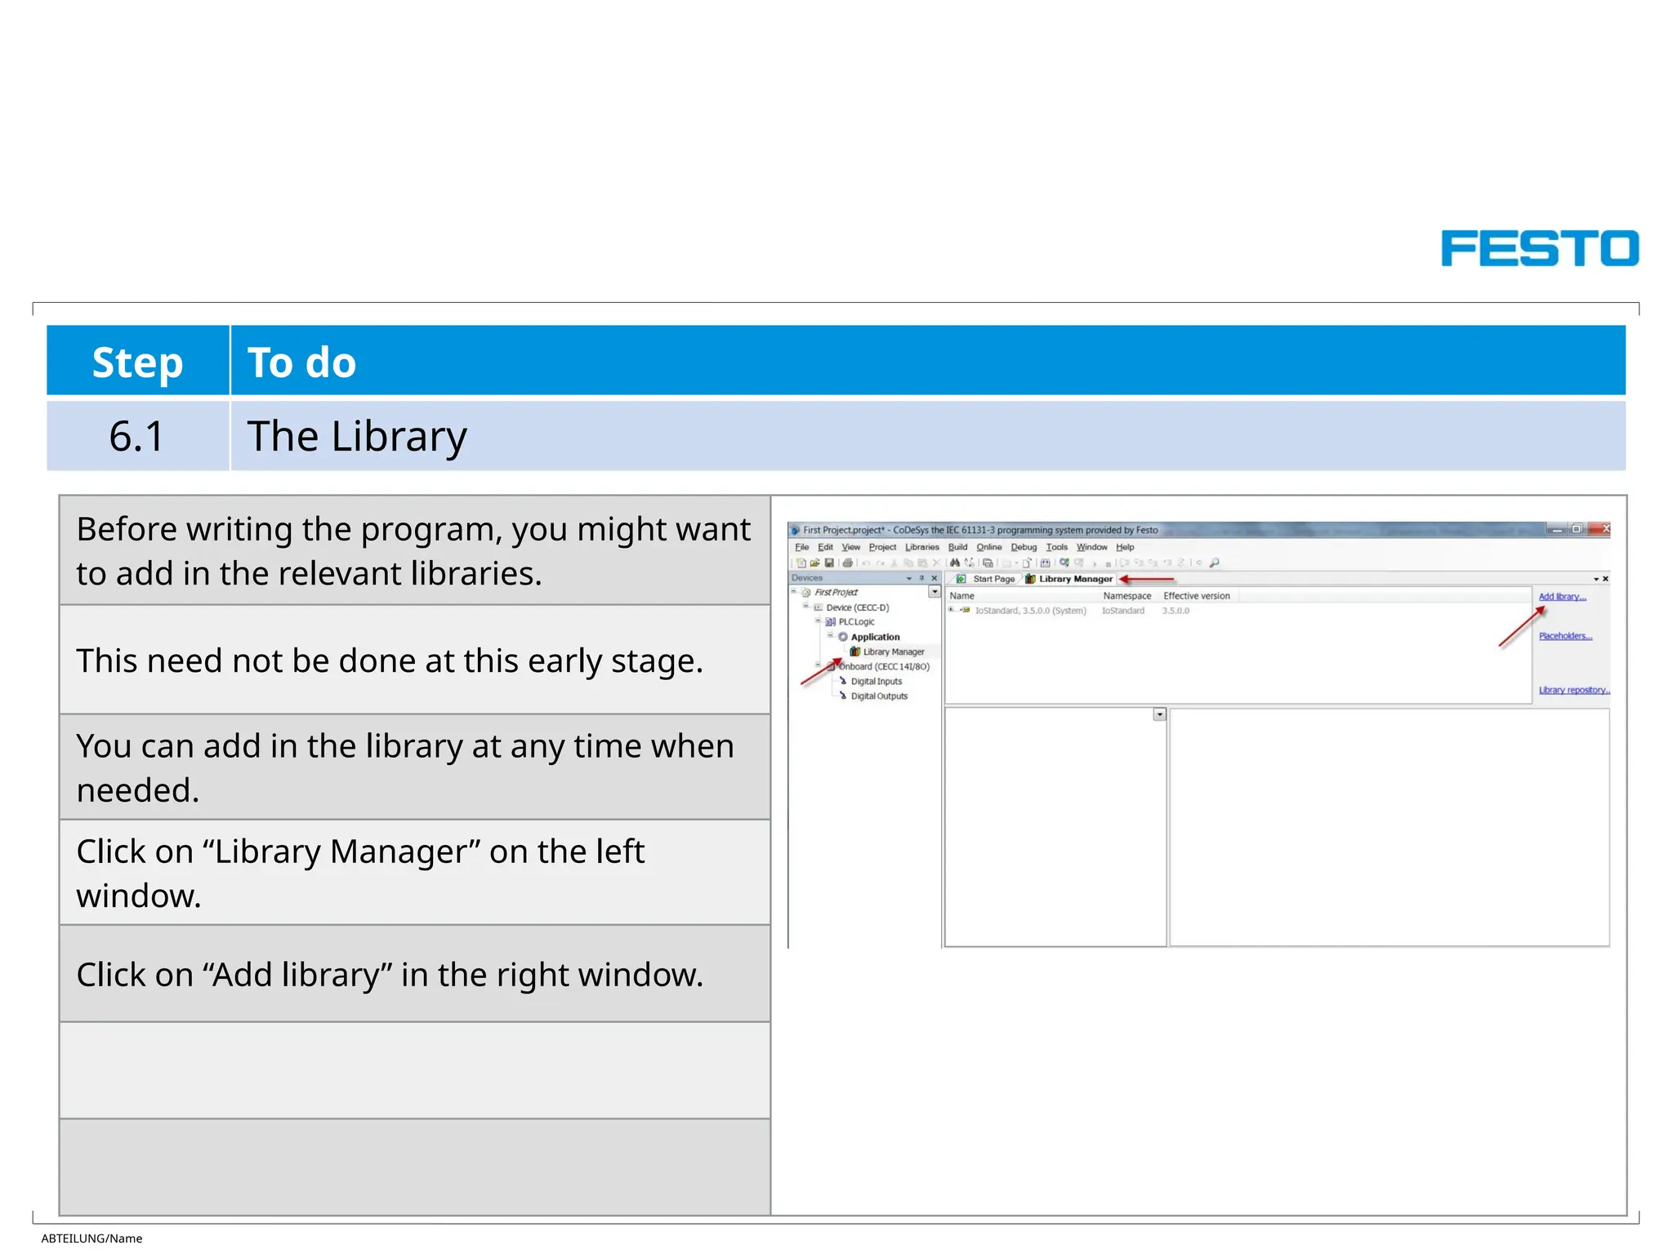Open the Window menu

point(1091,547)
